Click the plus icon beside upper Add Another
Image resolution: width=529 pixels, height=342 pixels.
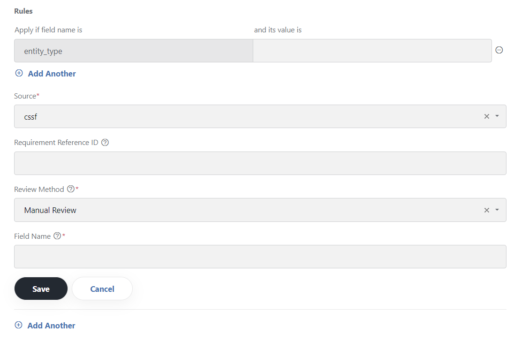click(x=19, y=73)
